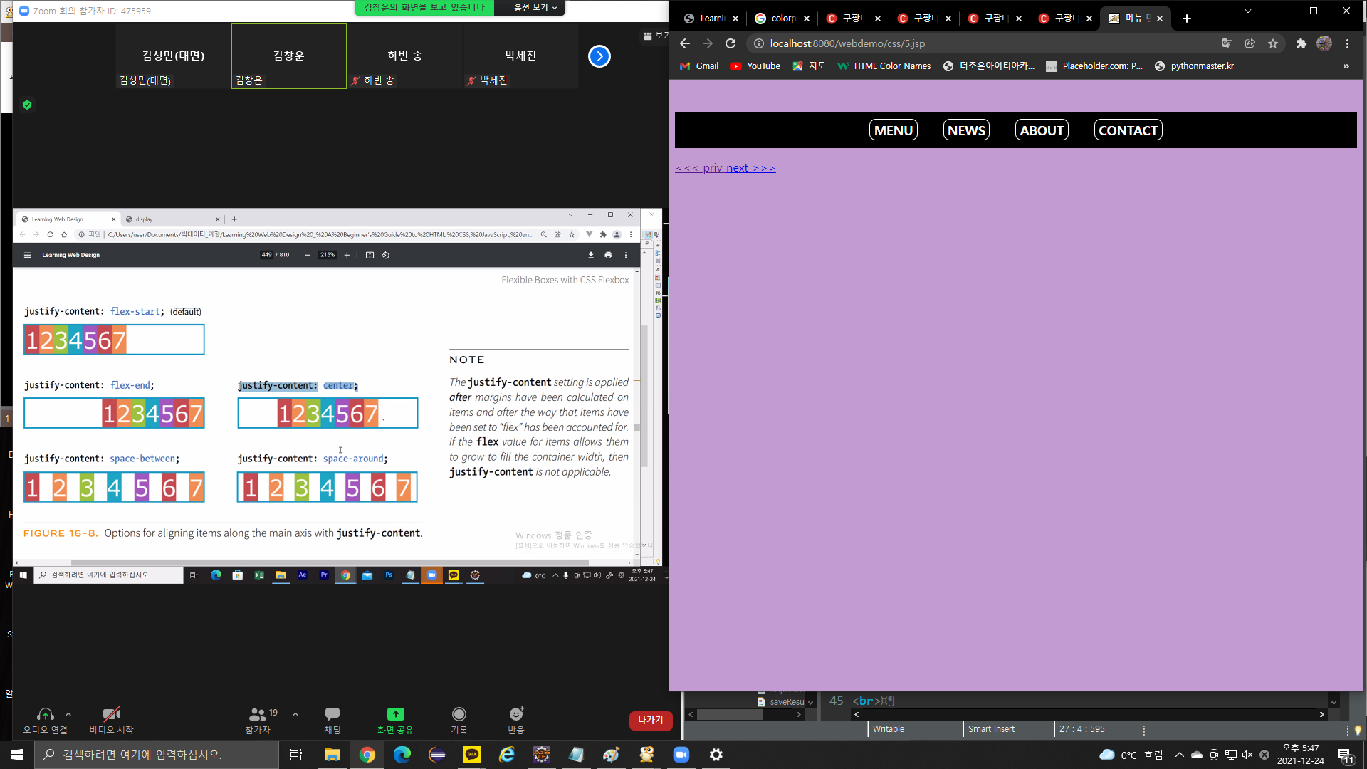Click the translate page icon
Image resolution: width=1367 pixels, height=769 pixels.
click(1227, 43)
